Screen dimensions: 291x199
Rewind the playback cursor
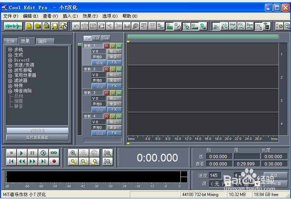(x=22, y=161)
